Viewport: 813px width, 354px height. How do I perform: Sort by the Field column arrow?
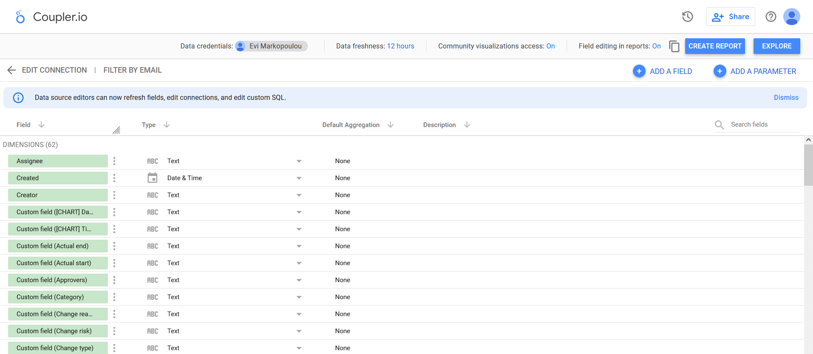[x=41, y=125]
